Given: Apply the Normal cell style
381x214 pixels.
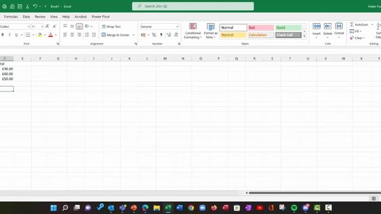Looking at the screenshot, I should pyautogui.click(x=233, y=27).
